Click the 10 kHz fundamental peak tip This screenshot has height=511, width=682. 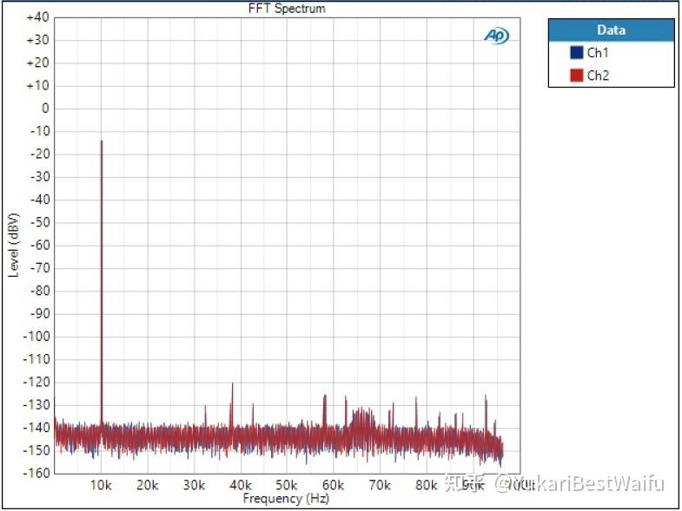102,141
